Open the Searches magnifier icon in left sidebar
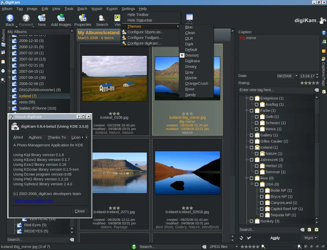Image resolution: width=327 pixels, height=250 pixels. (3, 80)
